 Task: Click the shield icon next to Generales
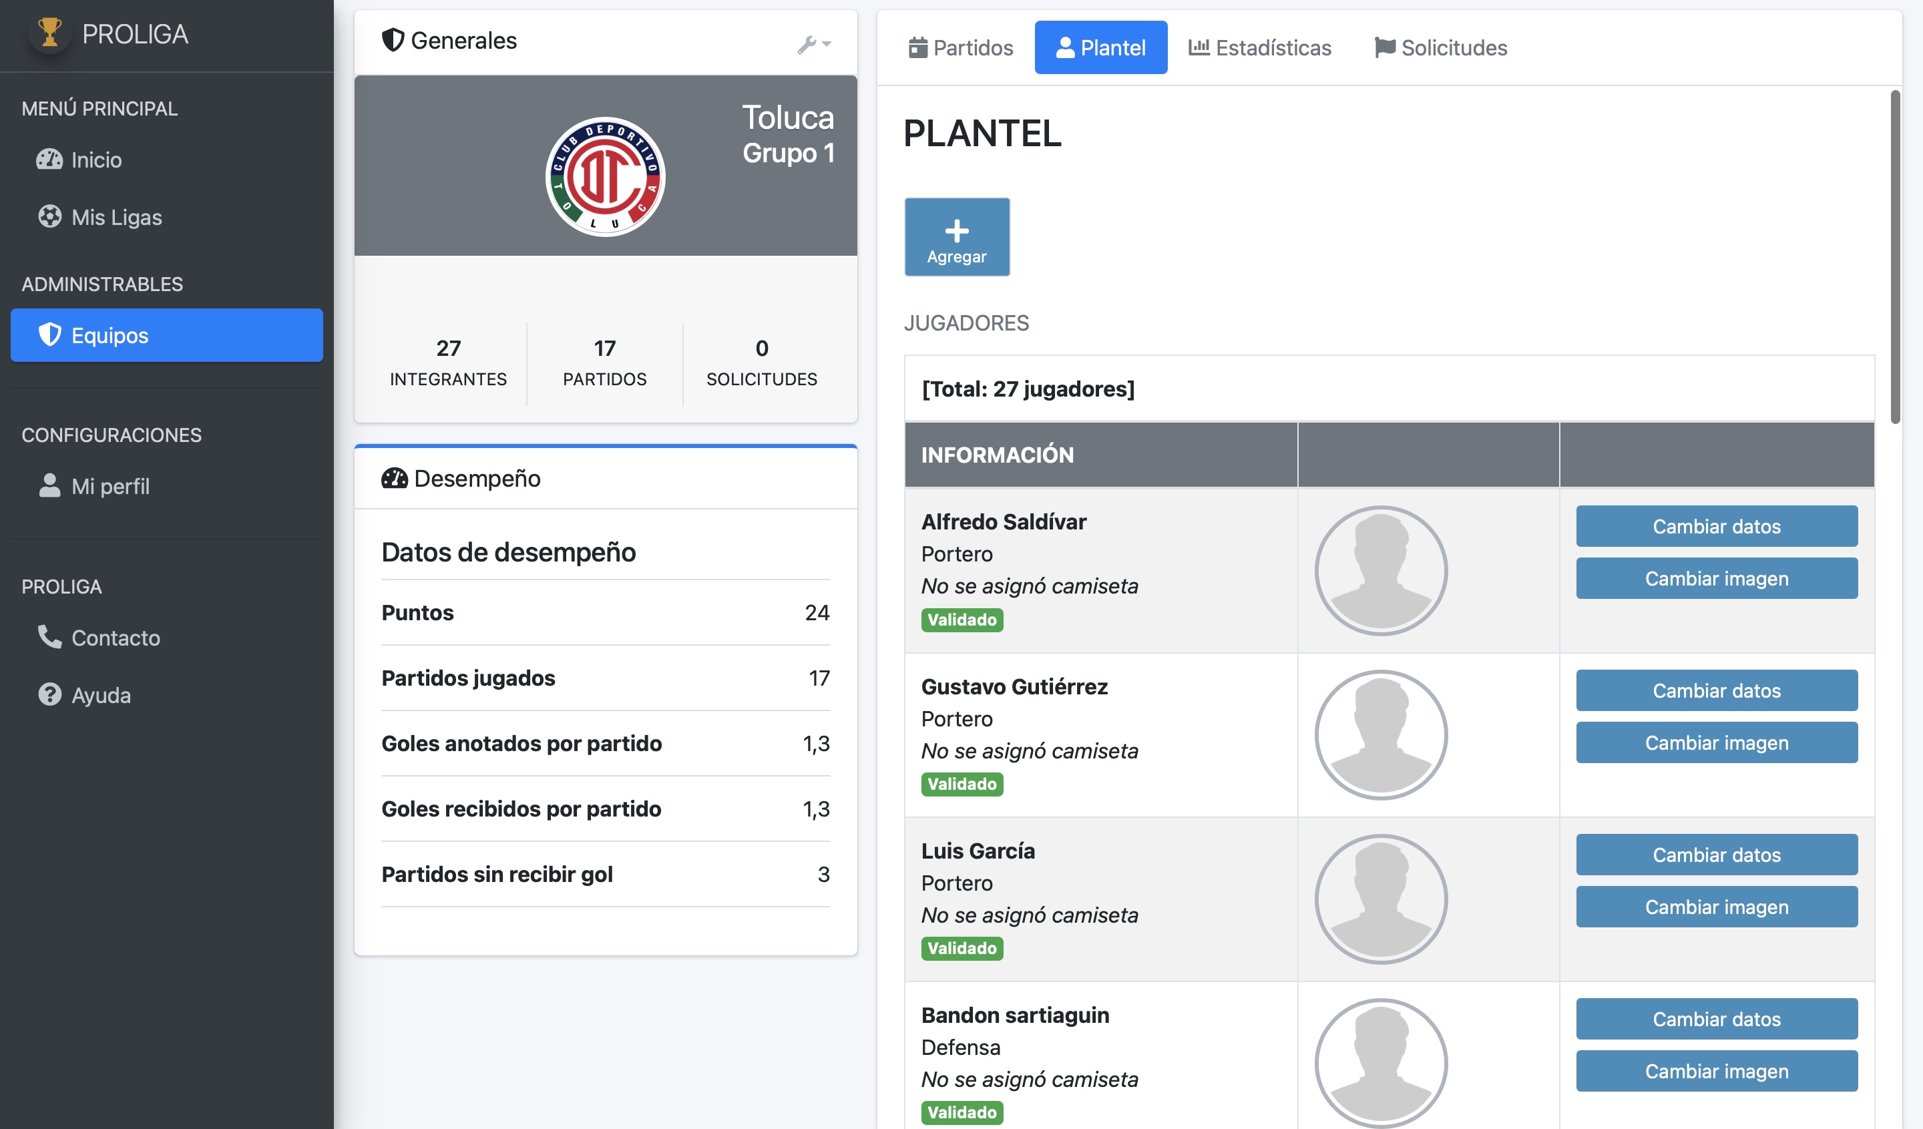(392, 39)
